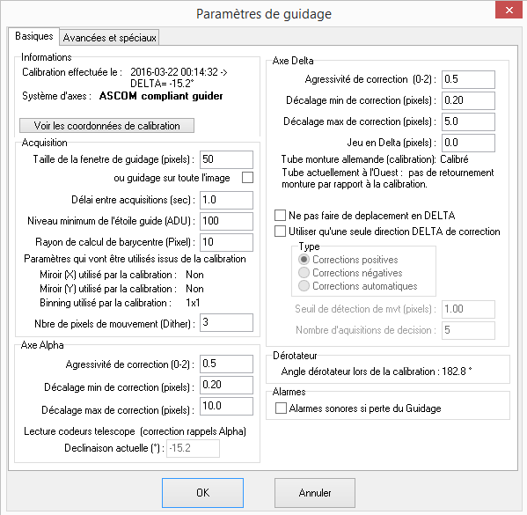Edit the Dither pixels de mouvement field
This screenshot has width=527, height=515.
pyautogui.click(x=226, y=322)
